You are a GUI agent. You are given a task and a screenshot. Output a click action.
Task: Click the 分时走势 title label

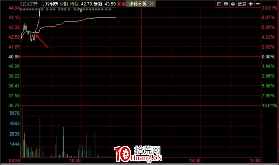[x=29, y=4]
